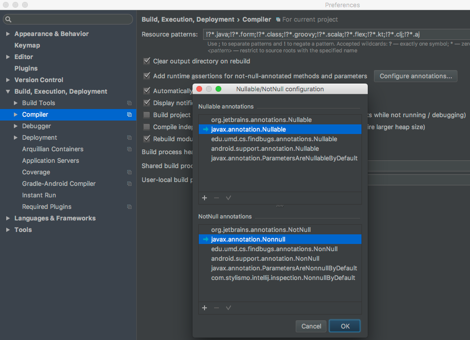Image resolution: width=470 pixels, height=340 pixels.
Task: Open the Plugins settings page
Action: click(26, 68)
